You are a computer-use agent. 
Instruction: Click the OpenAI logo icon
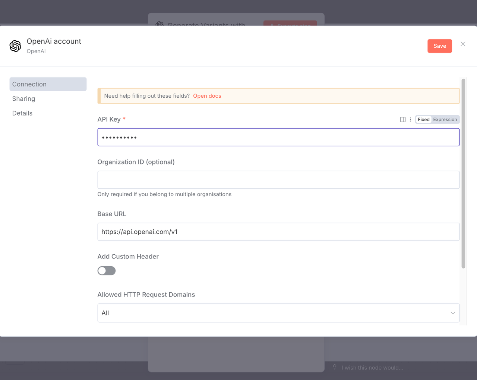(x=15, y=46)
